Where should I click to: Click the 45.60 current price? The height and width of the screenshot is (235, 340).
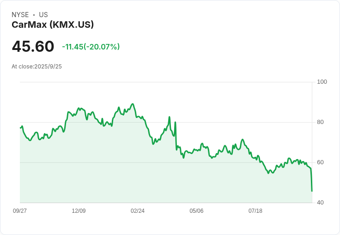pyautogui.click(x=33, y=46)
